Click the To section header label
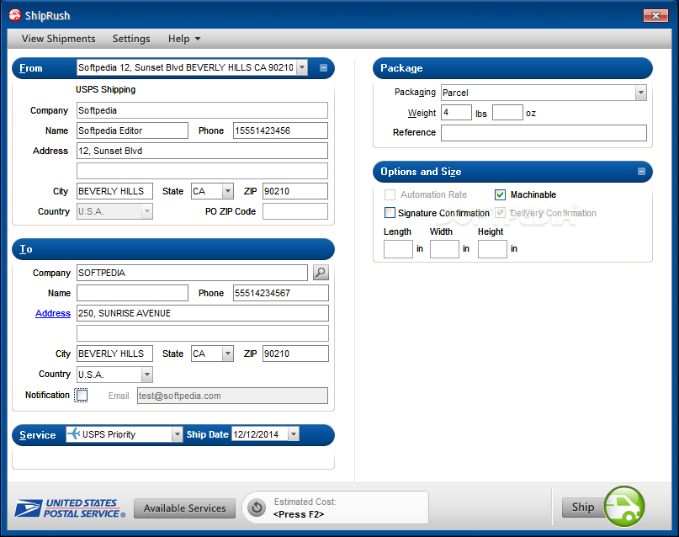This screenshot has width=679, height=537. (x=26, y=249)
